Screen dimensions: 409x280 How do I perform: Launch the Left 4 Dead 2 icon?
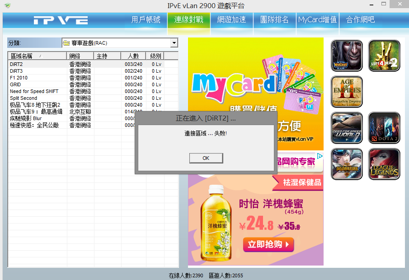point(384,56)
